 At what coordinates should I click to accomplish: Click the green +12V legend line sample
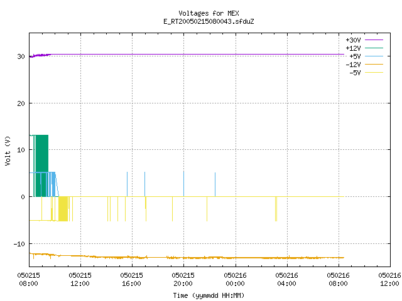click(374, 48)
